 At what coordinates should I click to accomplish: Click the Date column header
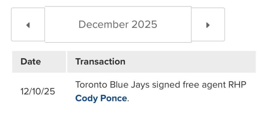(x=31, y=62)
